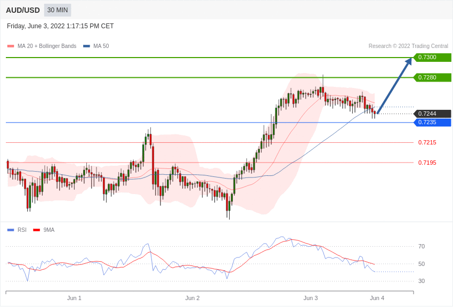Click the 30 MIN timeframe badge

click(58, 10)
